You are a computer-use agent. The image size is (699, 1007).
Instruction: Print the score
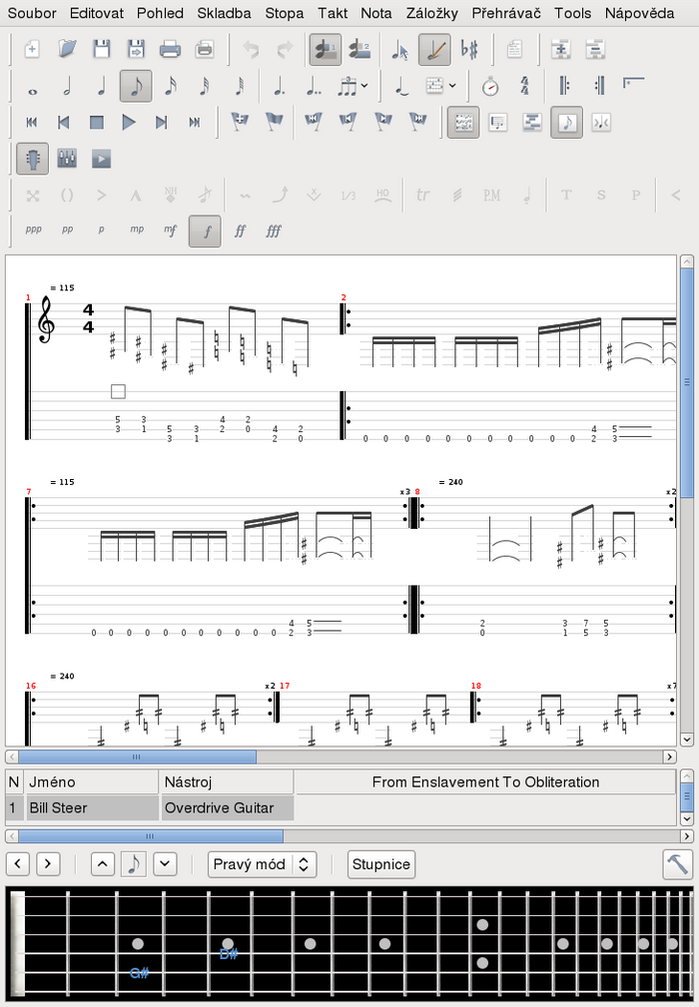(x=170, y=50)
